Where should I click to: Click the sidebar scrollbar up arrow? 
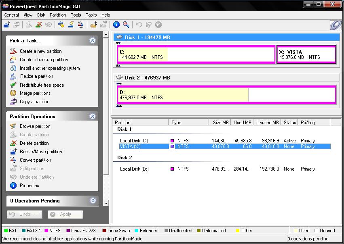coord(106,34)
